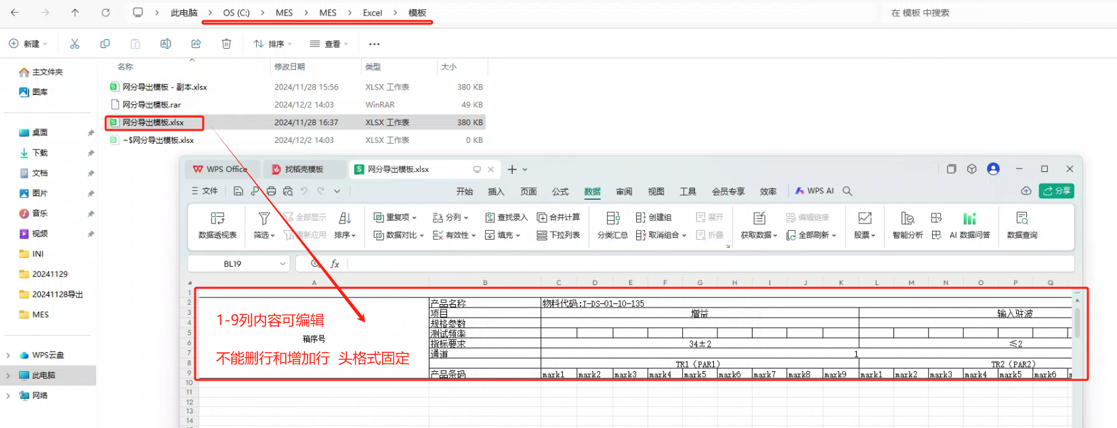The image size is (1117, 428).
Task: Click the print icon in quick toolbar
Action: [x=272, y=192]
